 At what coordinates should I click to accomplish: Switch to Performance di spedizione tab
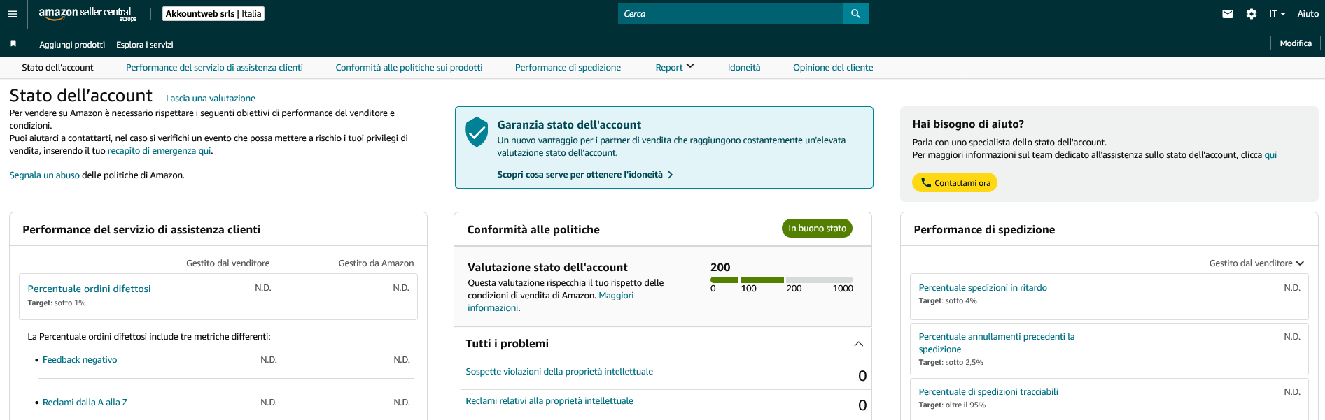point(568,67)
